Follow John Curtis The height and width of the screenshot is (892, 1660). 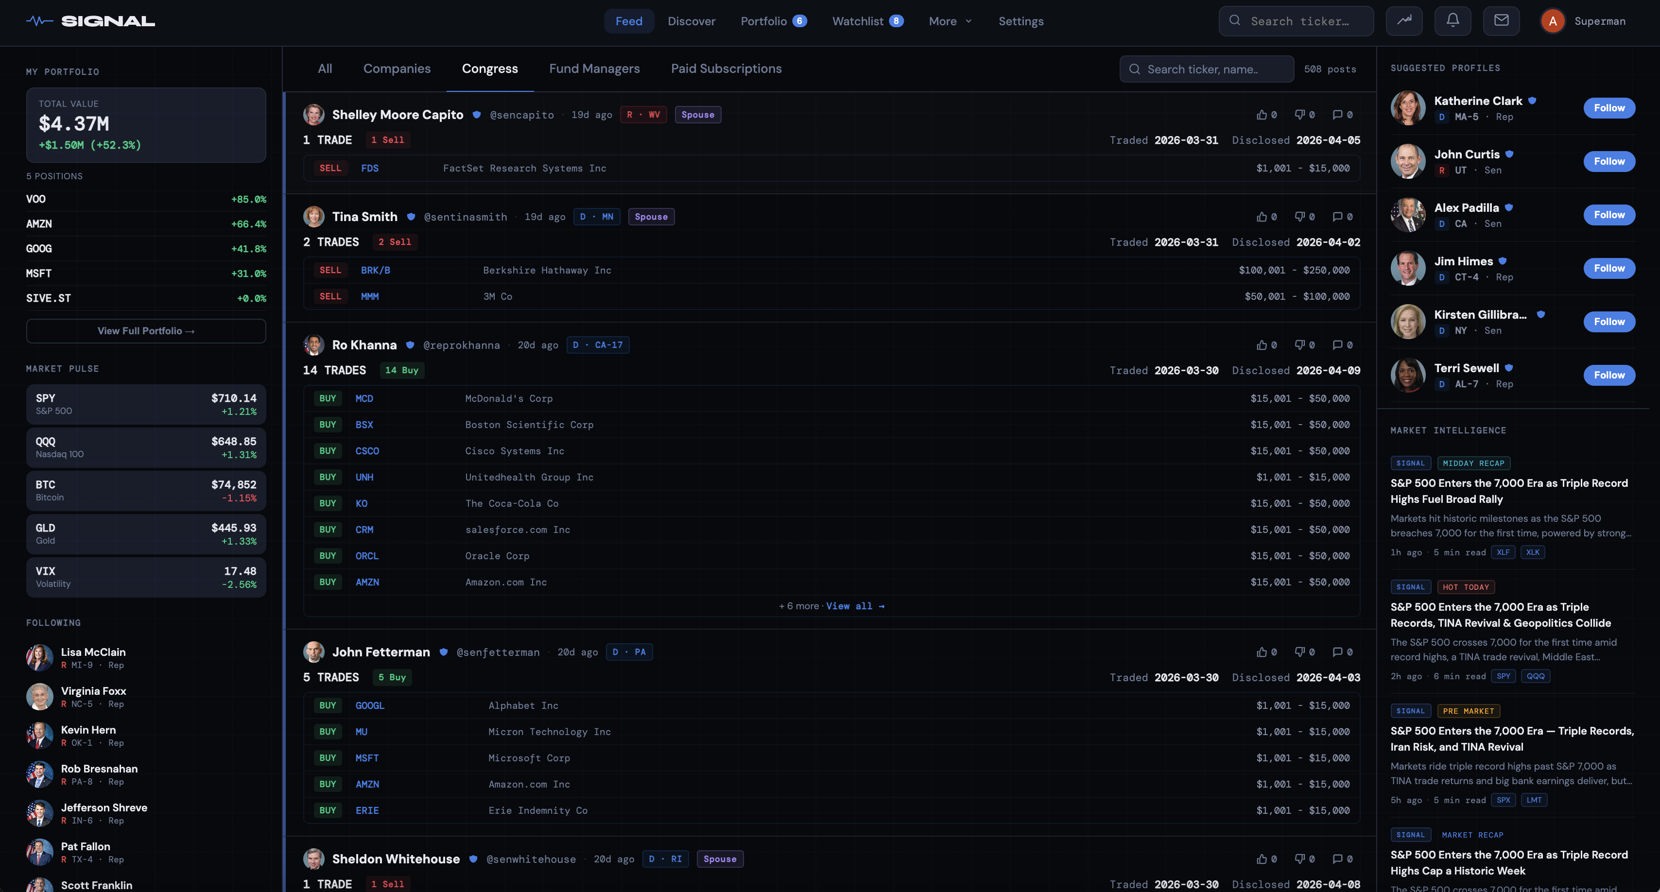pyautogui.click(x=1608, y=162)
